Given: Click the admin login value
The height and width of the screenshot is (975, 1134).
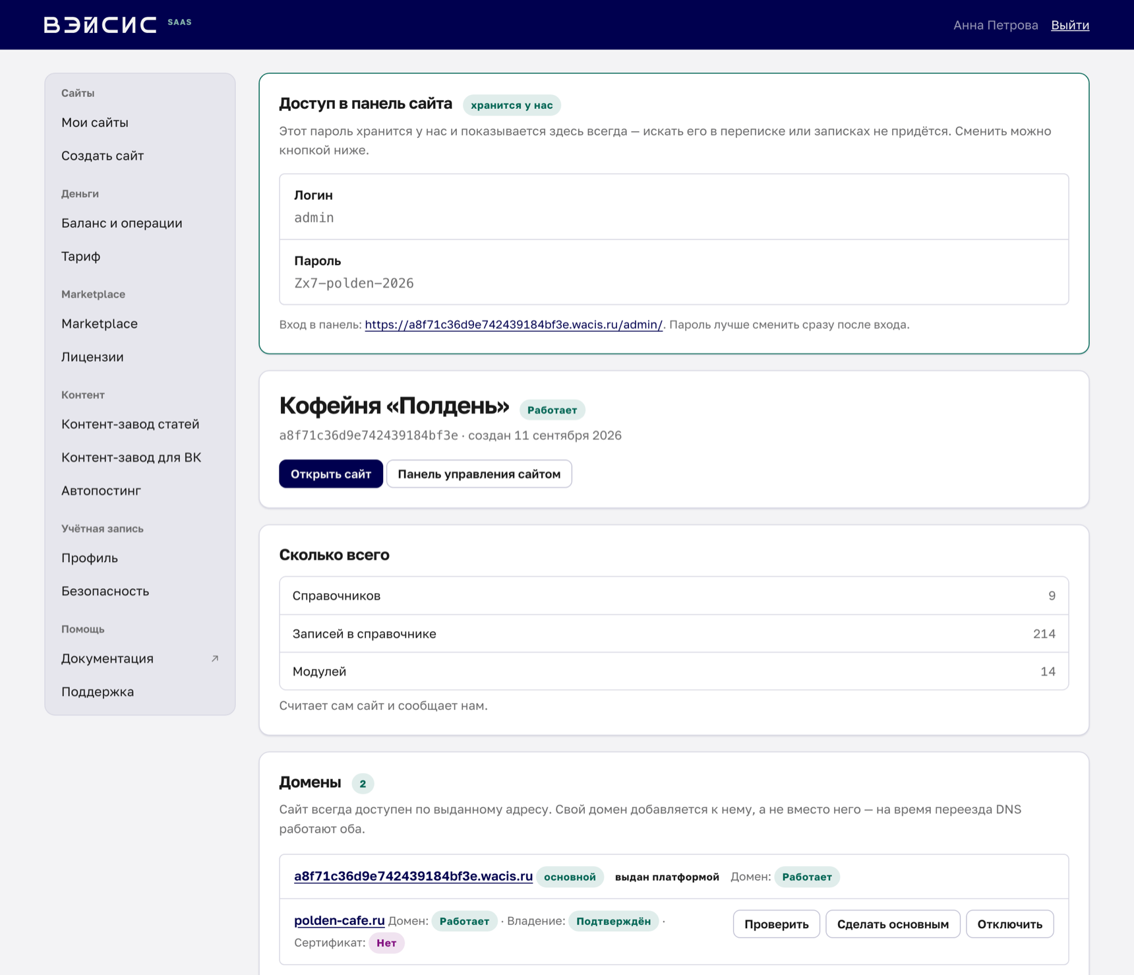Looking at the screenshot, I should [x=314, y=218].
